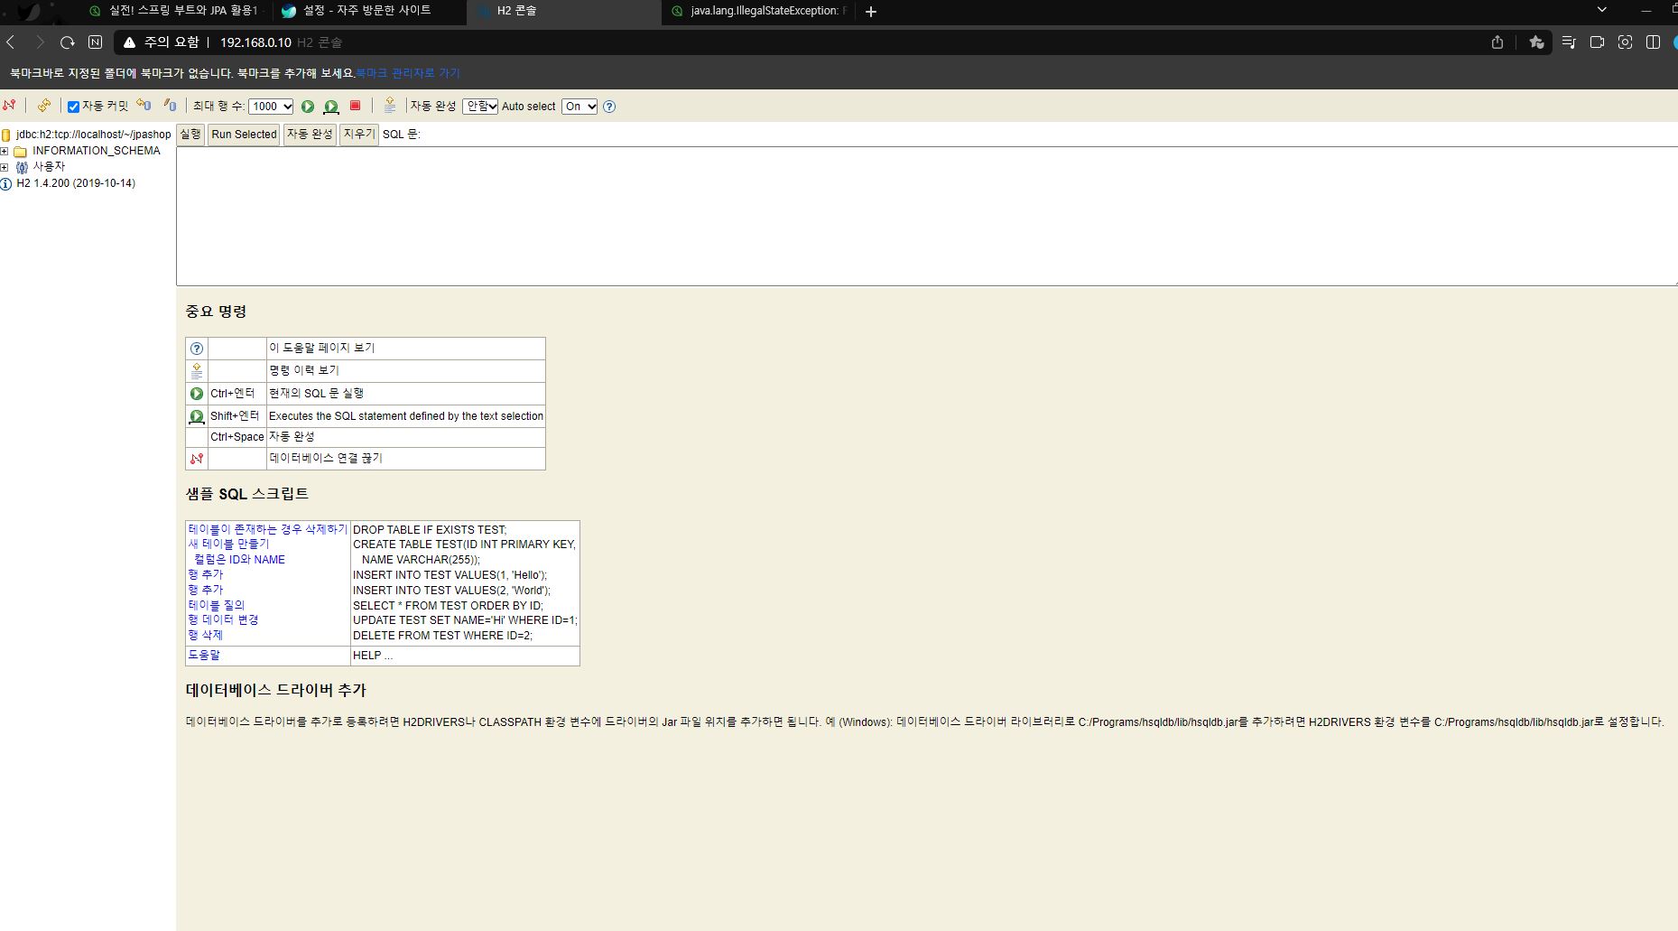Select the H2 콘솔 browser tab
Image resolution: width=1678 pixels, height=931 pixels.
pyautogui.click(x=564, y=12)
